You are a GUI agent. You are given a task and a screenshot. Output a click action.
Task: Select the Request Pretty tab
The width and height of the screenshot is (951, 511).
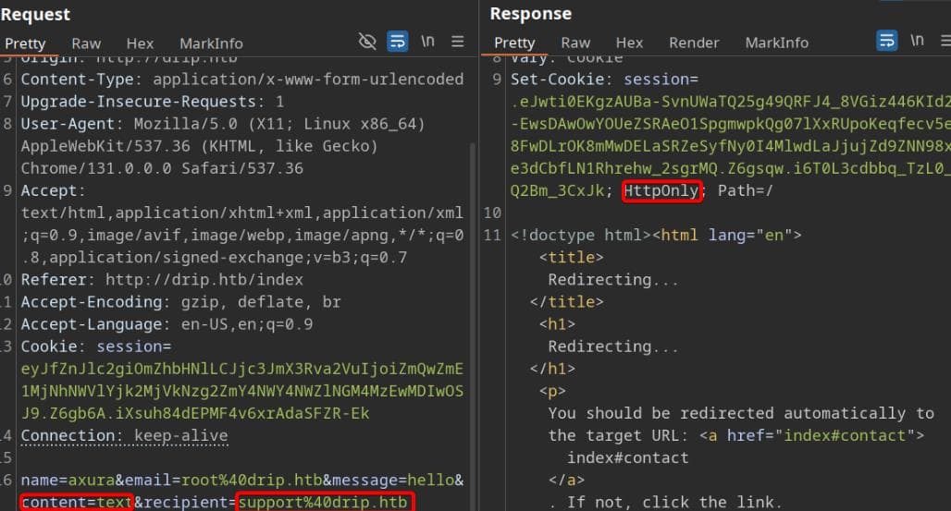(x=24, y=43)
